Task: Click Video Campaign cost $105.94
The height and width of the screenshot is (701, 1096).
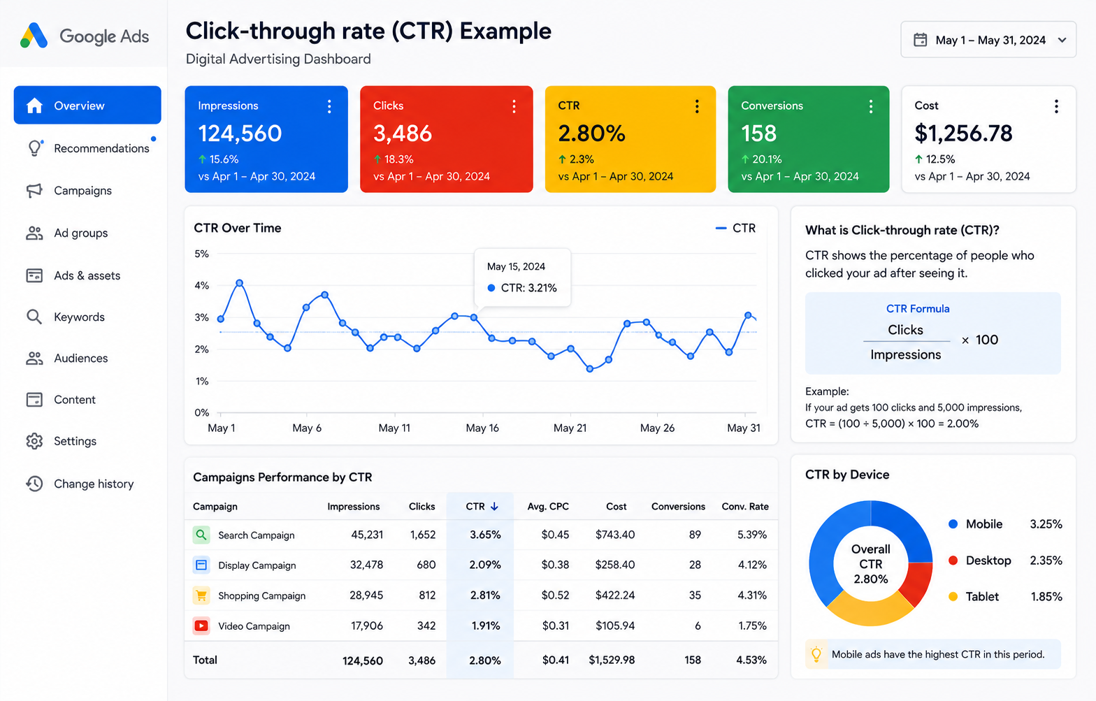Action: point(615,626)
